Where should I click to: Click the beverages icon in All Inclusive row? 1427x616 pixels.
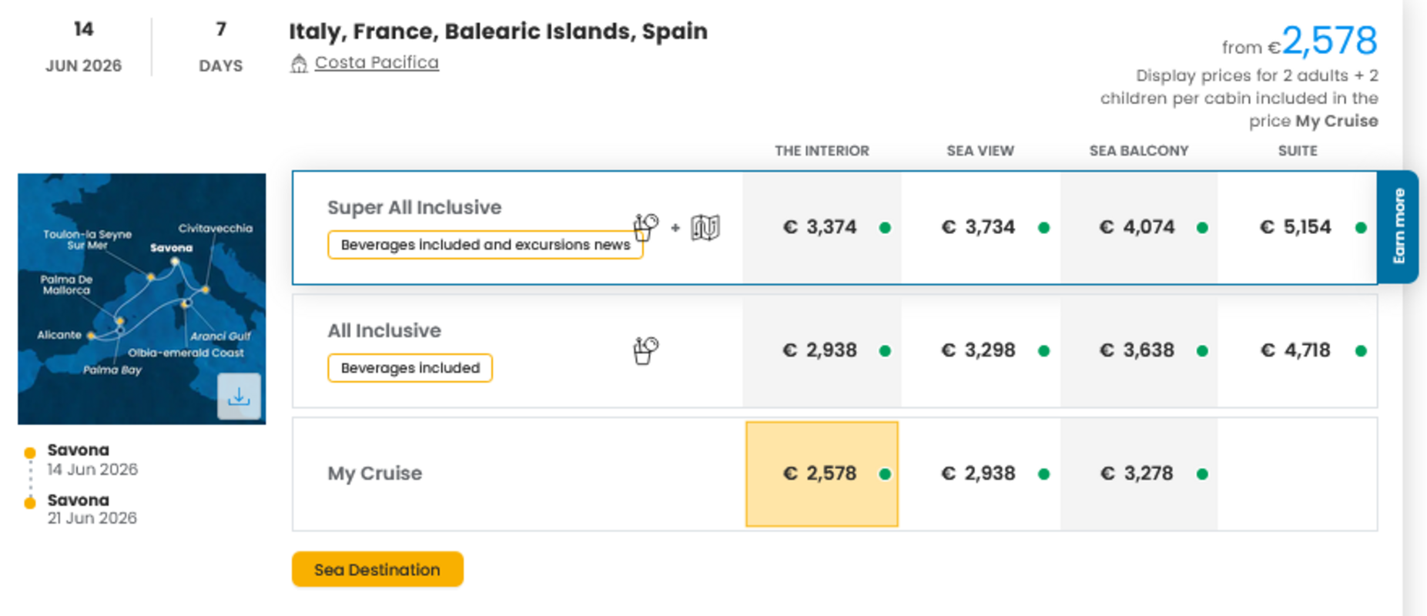click(x=645, y=350)
